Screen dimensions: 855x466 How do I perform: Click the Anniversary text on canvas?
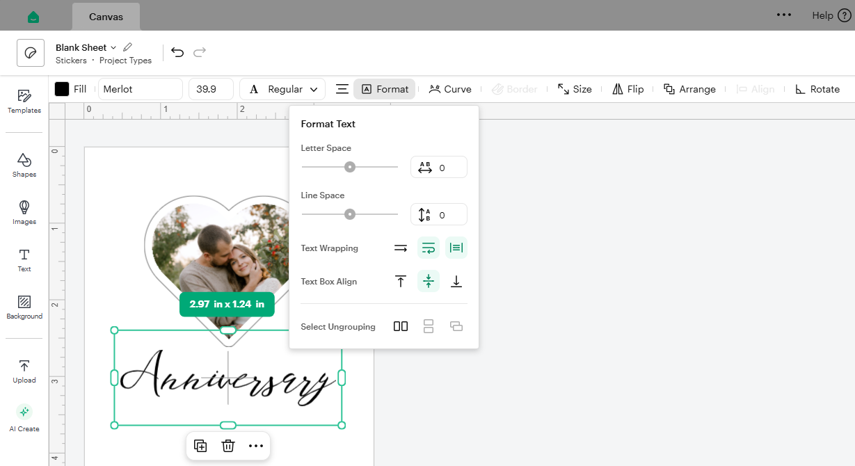point(227,376)
